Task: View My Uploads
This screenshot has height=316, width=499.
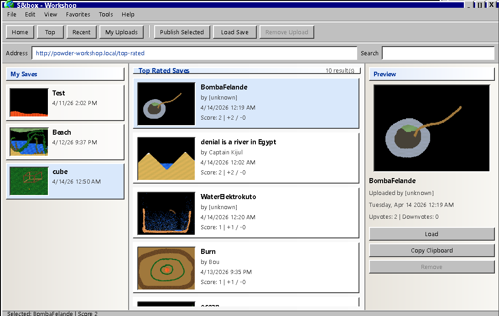Action: [121, 32]
